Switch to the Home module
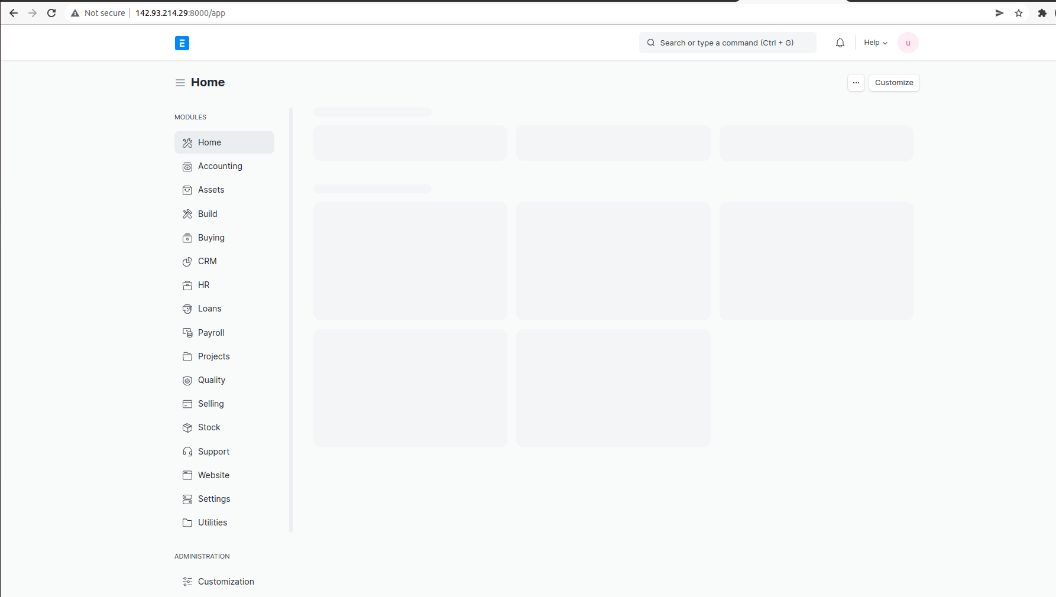Image resolution: width=1056 pixels, height=597 pixels. click(x=209, y=142)
